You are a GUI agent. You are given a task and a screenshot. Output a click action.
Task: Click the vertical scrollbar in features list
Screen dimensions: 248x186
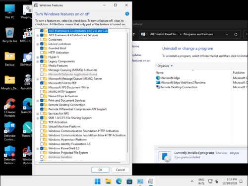(x=127, y=93)
